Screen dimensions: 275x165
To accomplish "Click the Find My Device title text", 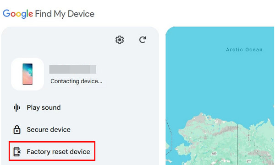I will pyautogui.click(x=65, y=14).
